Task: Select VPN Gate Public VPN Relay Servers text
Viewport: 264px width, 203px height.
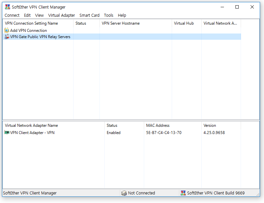Action: pos(40,37)
